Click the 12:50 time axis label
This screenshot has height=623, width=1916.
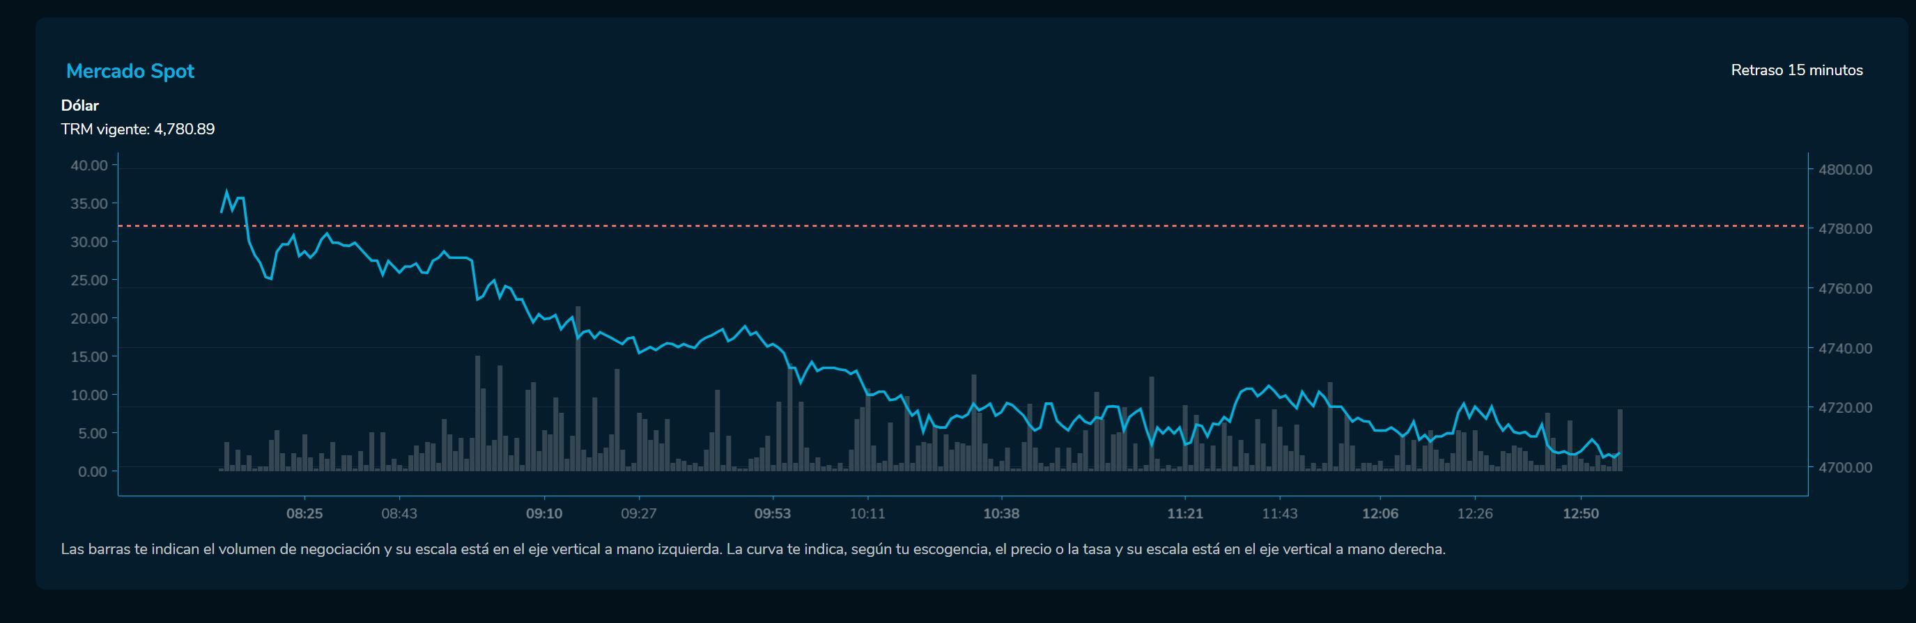click(1581, 514)
